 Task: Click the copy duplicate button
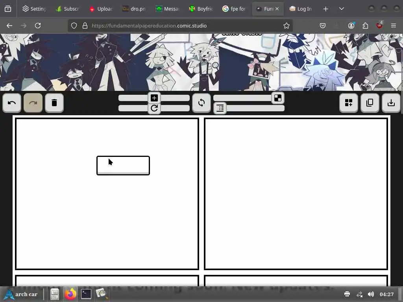coord(370,103)
